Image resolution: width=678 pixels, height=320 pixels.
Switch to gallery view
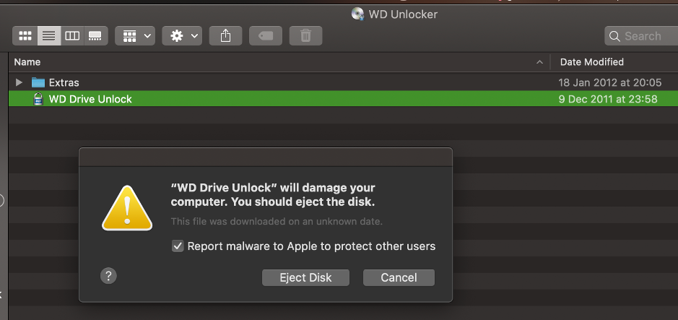(x=95, y=35)
